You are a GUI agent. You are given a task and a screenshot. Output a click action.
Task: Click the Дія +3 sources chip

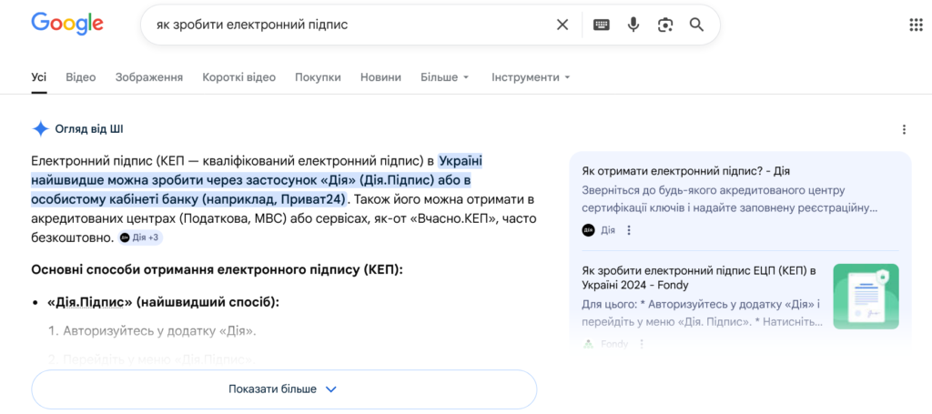[x=139, y=237]
